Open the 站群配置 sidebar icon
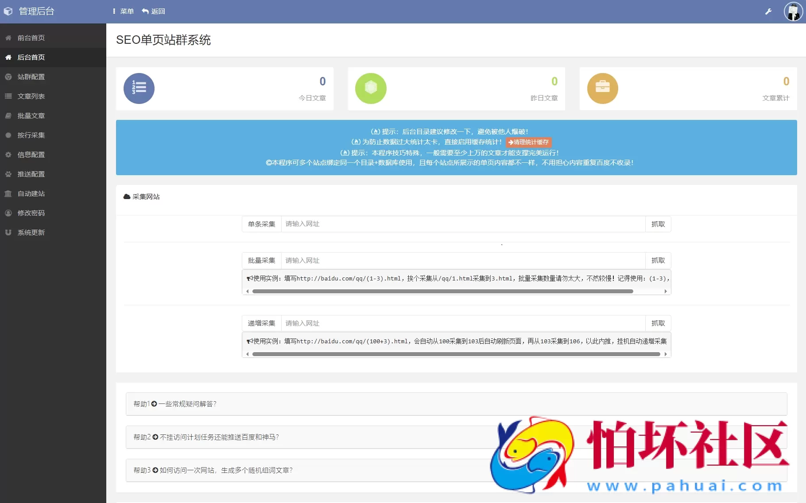This screenshot has width=806, height=503. (8, 77)
